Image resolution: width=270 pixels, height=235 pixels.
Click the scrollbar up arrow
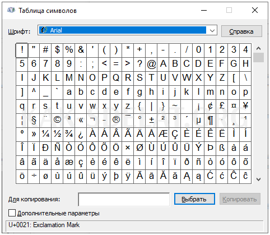coord(258,48)
